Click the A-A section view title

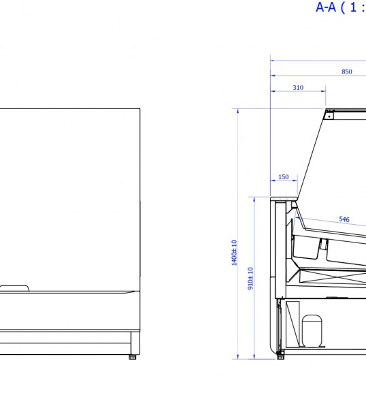point(341,7)
